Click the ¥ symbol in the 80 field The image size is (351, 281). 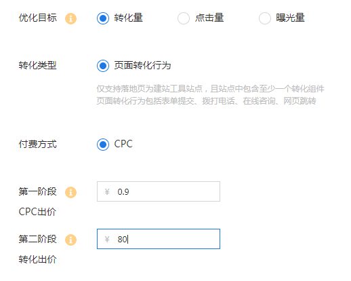tap(107, 239)
